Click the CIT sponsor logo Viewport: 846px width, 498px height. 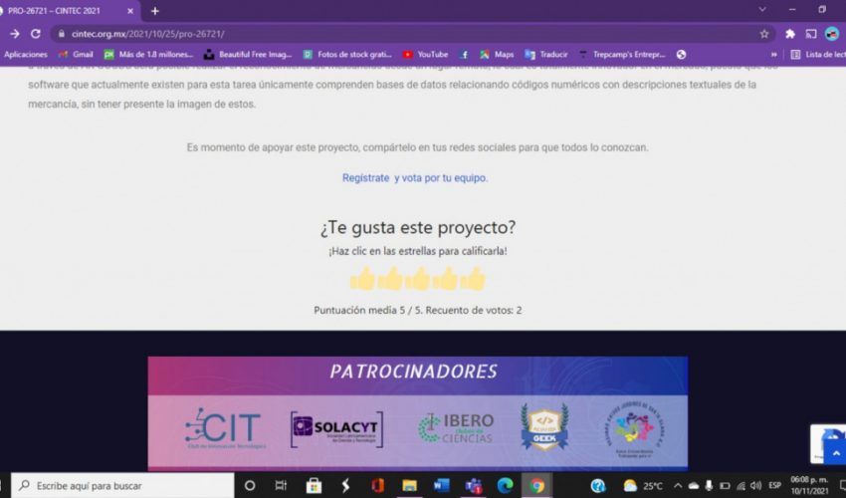(225, 428)
